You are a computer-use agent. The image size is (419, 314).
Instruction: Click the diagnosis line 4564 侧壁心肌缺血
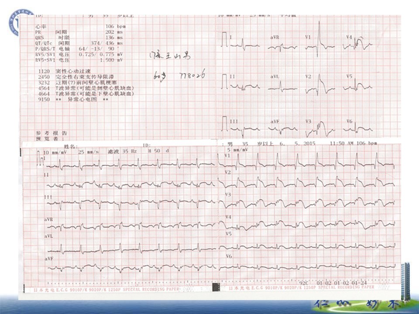(x=86, y=88)
